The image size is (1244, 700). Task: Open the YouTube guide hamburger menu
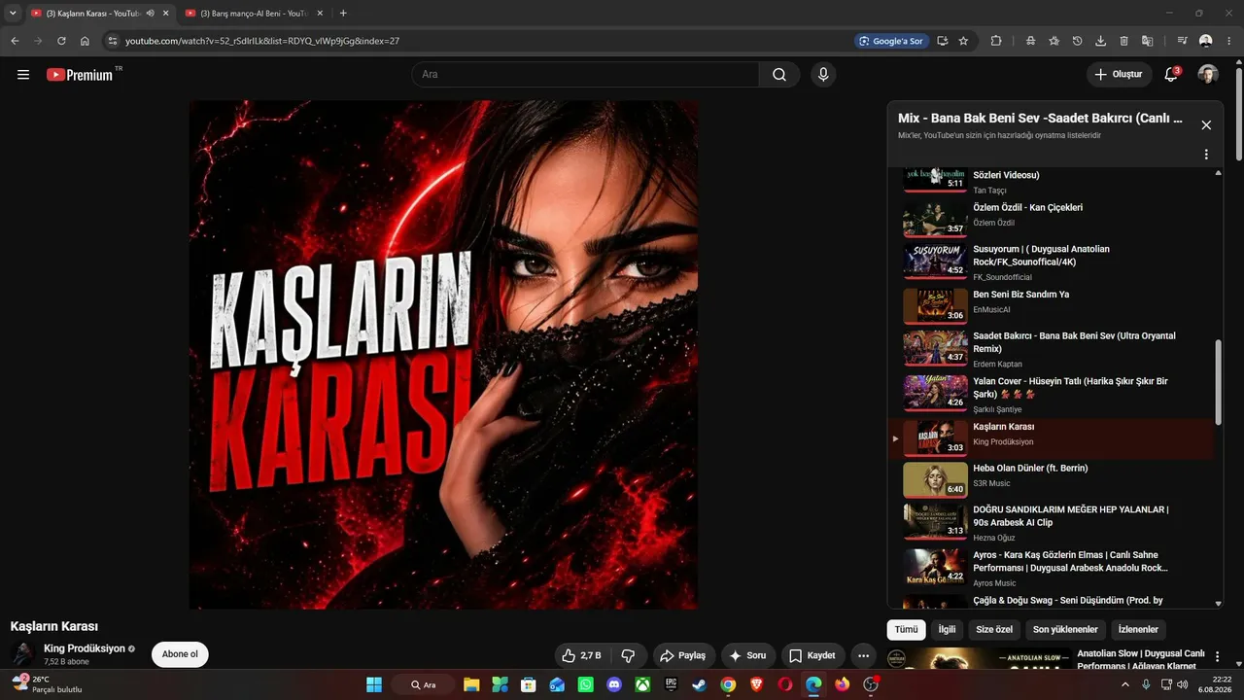pyautogui.click(x=23, y=75)
